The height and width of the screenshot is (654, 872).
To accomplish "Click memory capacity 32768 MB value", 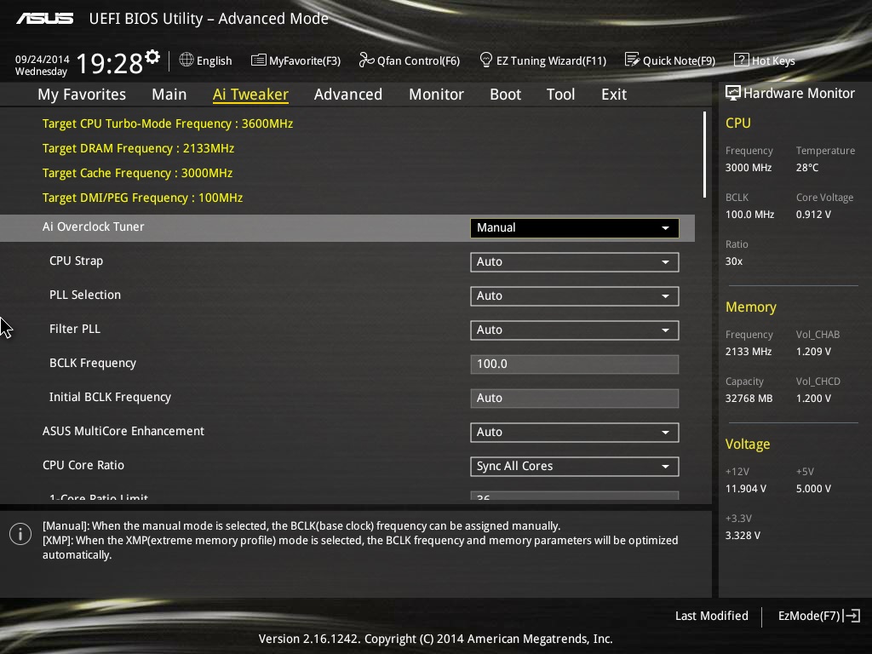I will (749, 399).
